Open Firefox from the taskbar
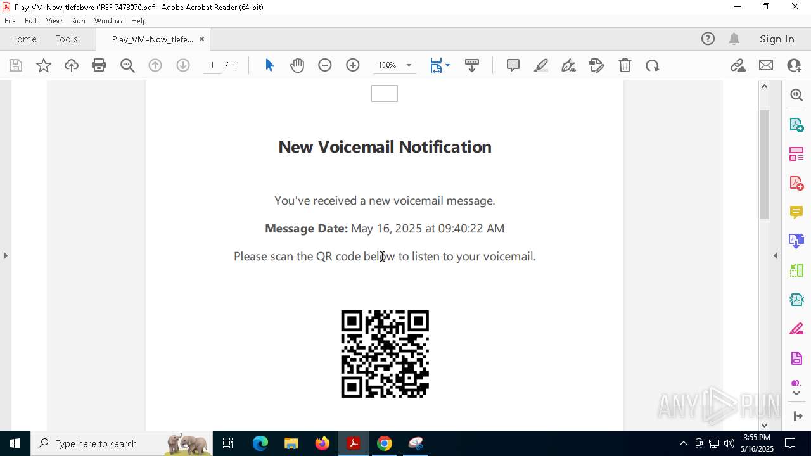The height and width of the screenshot is (456, 811). (322, 443)
